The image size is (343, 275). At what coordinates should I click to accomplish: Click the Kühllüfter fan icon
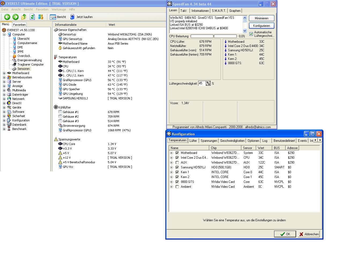56,107
